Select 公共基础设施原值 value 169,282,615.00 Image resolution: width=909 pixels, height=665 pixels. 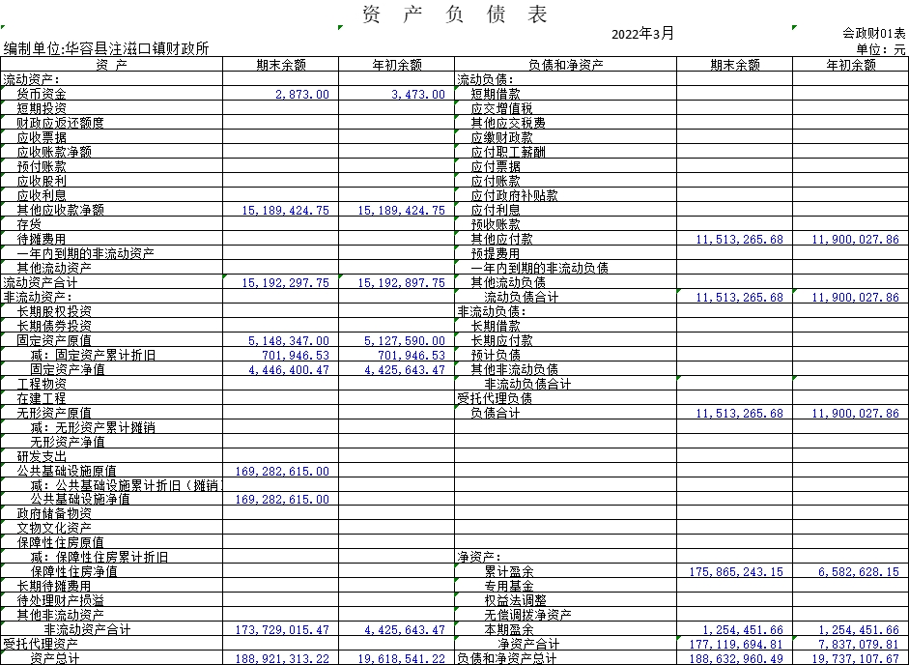[282, 472]
